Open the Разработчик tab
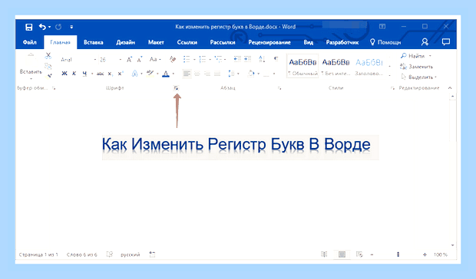This screenshot has width=476, height=279. 342,42
